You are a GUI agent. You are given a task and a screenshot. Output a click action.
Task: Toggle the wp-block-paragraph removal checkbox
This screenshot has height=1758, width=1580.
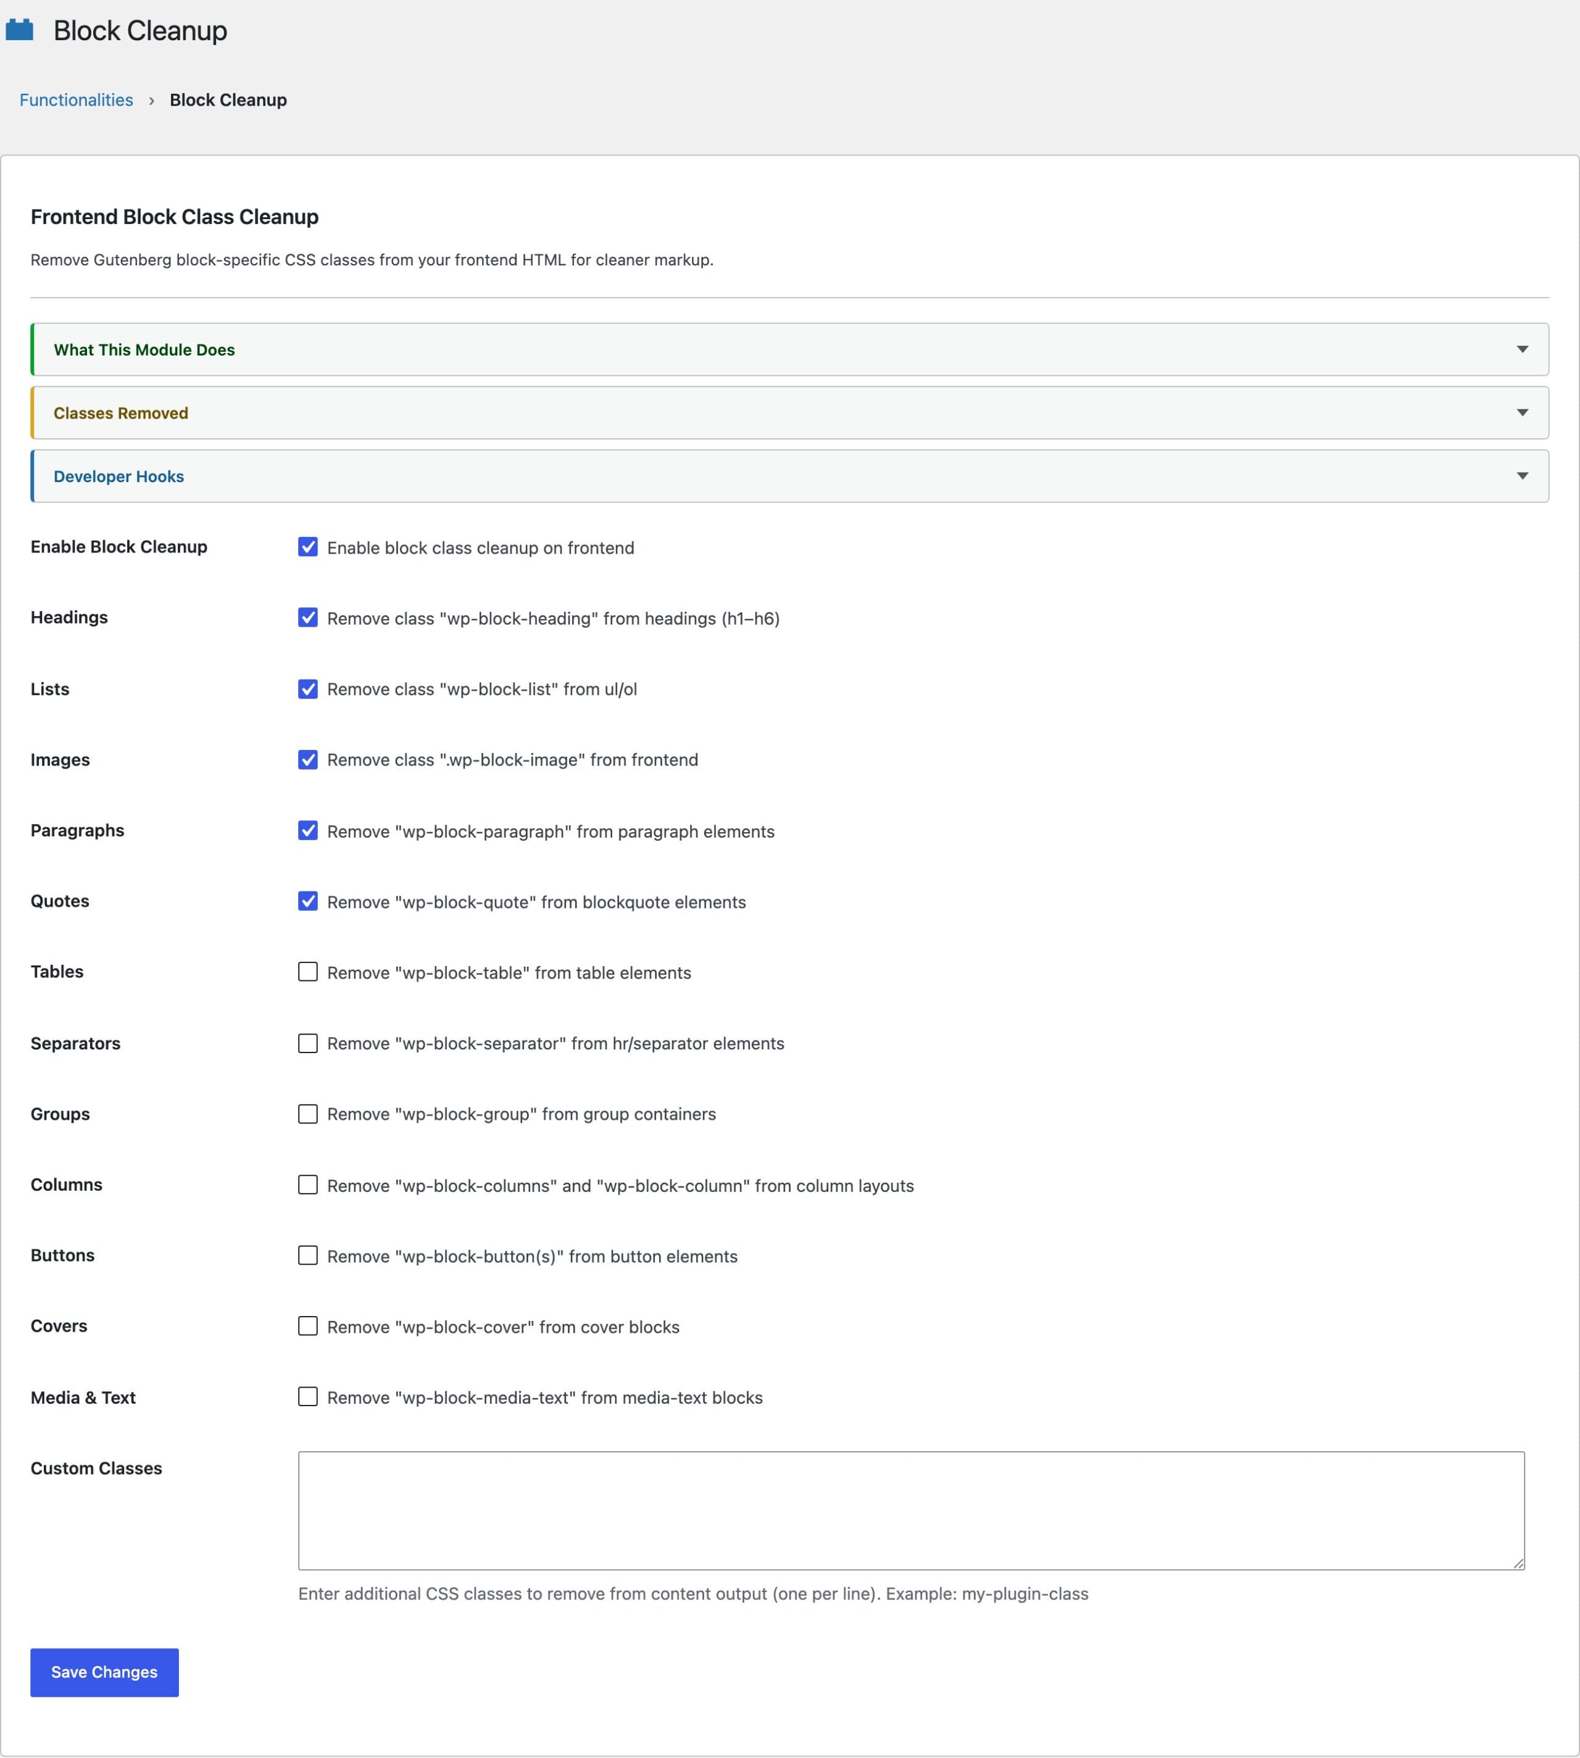[x=307, y=830]
